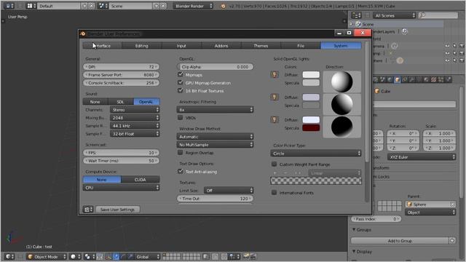Toggle the 3D manipulator axes icon
466x262 pixels.
(x=108, y=256)
